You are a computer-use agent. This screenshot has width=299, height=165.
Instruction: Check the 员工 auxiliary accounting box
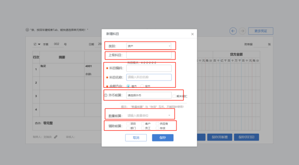coord(142,128)
